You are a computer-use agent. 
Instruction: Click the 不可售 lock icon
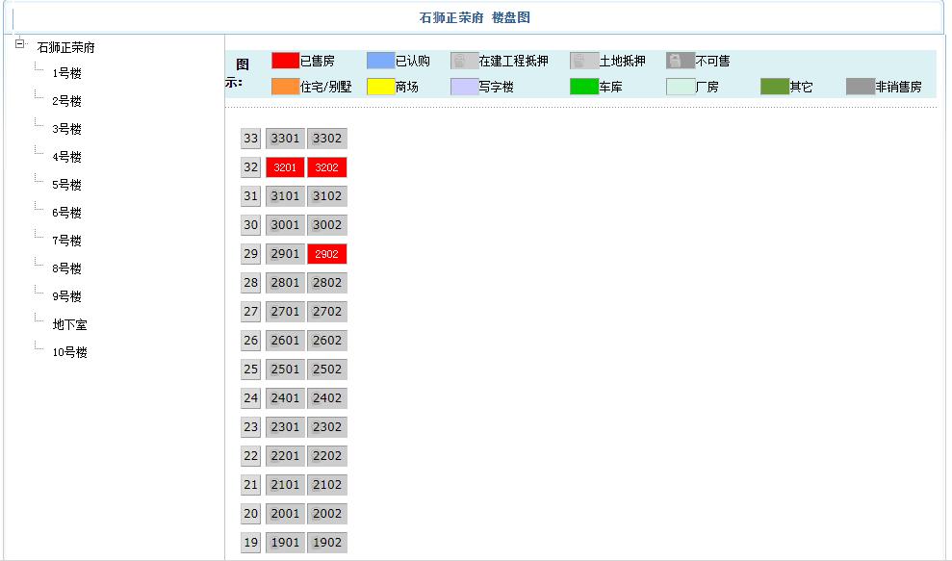pos(679,60)
